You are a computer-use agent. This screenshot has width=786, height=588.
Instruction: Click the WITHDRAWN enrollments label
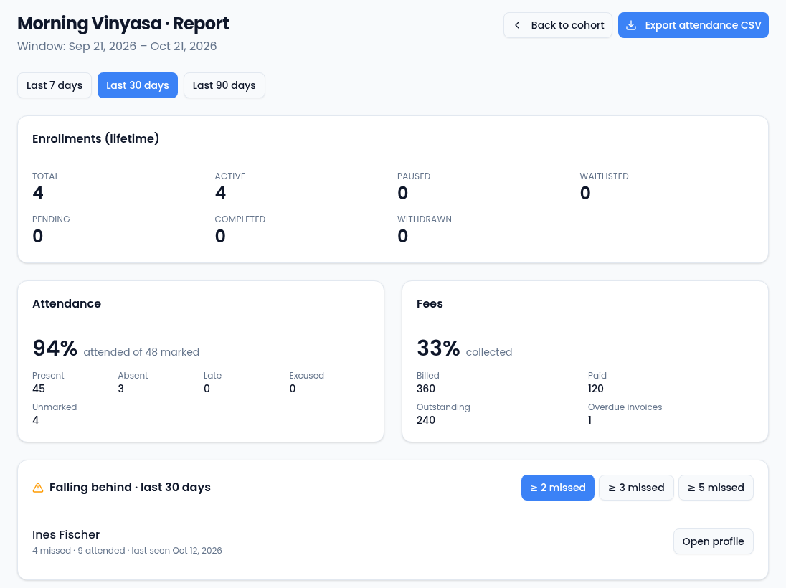(x=424, y=219)
